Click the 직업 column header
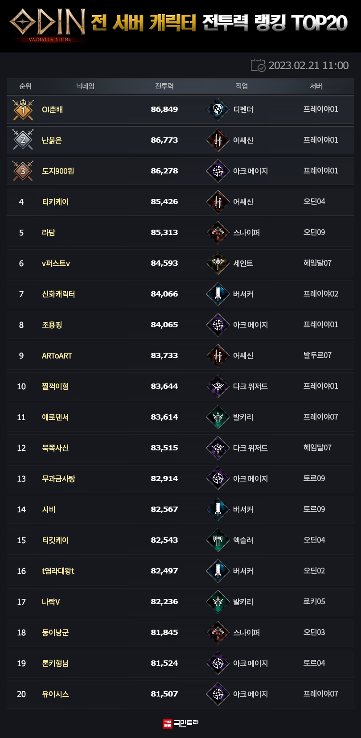Image resolution: width=361 pixels, height=738 pixels. [242, 86]
